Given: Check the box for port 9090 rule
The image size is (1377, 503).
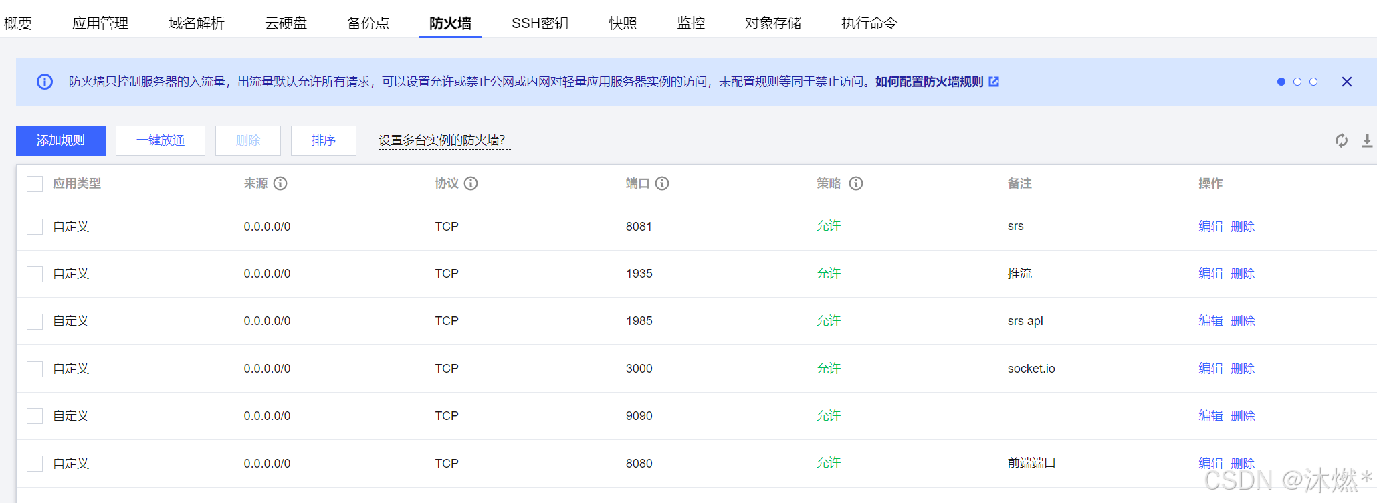Looking at the screenshot, I should (35, 416).
